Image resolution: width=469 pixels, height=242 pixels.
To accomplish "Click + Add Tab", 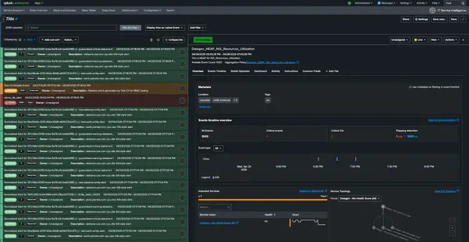I will (332, 71).
